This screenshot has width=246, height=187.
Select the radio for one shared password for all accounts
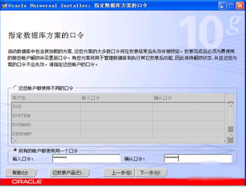(15, 150)
